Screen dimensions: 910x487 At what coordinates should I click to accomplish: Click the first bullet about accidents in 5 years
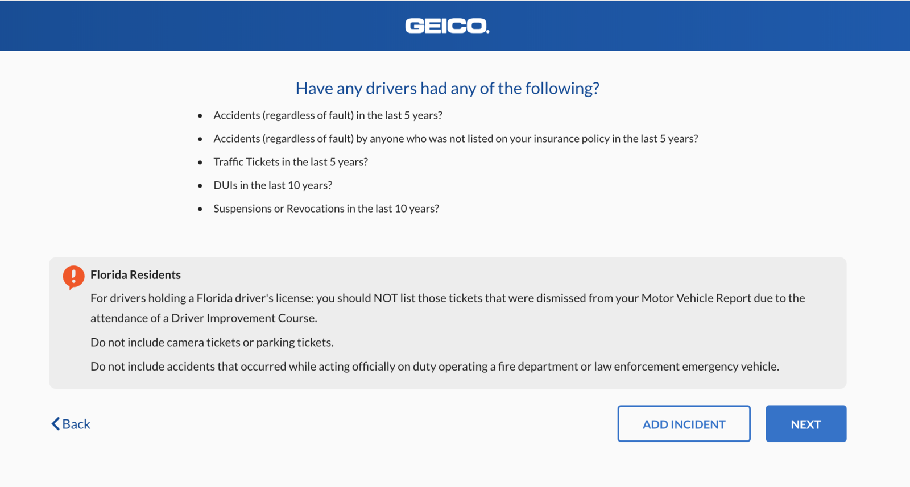[x=328, y=115]
